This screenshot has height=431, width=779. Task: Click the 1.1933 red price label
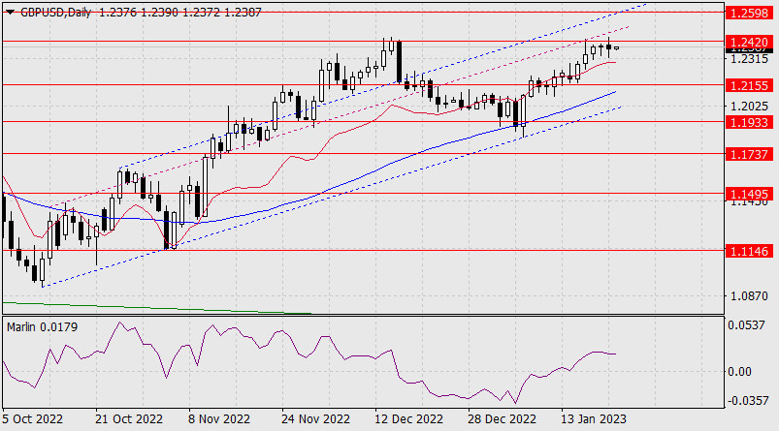click(x=749, y=122)
